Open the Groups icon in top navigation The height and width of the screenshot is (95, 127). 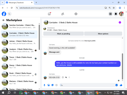pyautogui.click(x=76, y=14)
